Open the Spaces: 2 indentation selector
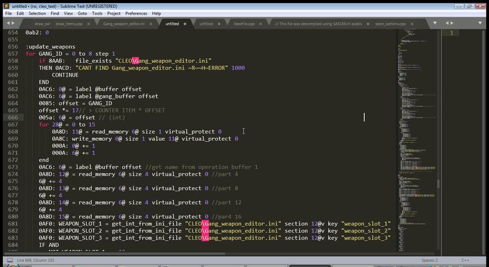The height and width of the screenshot is (267, 489). click(430, 260)
